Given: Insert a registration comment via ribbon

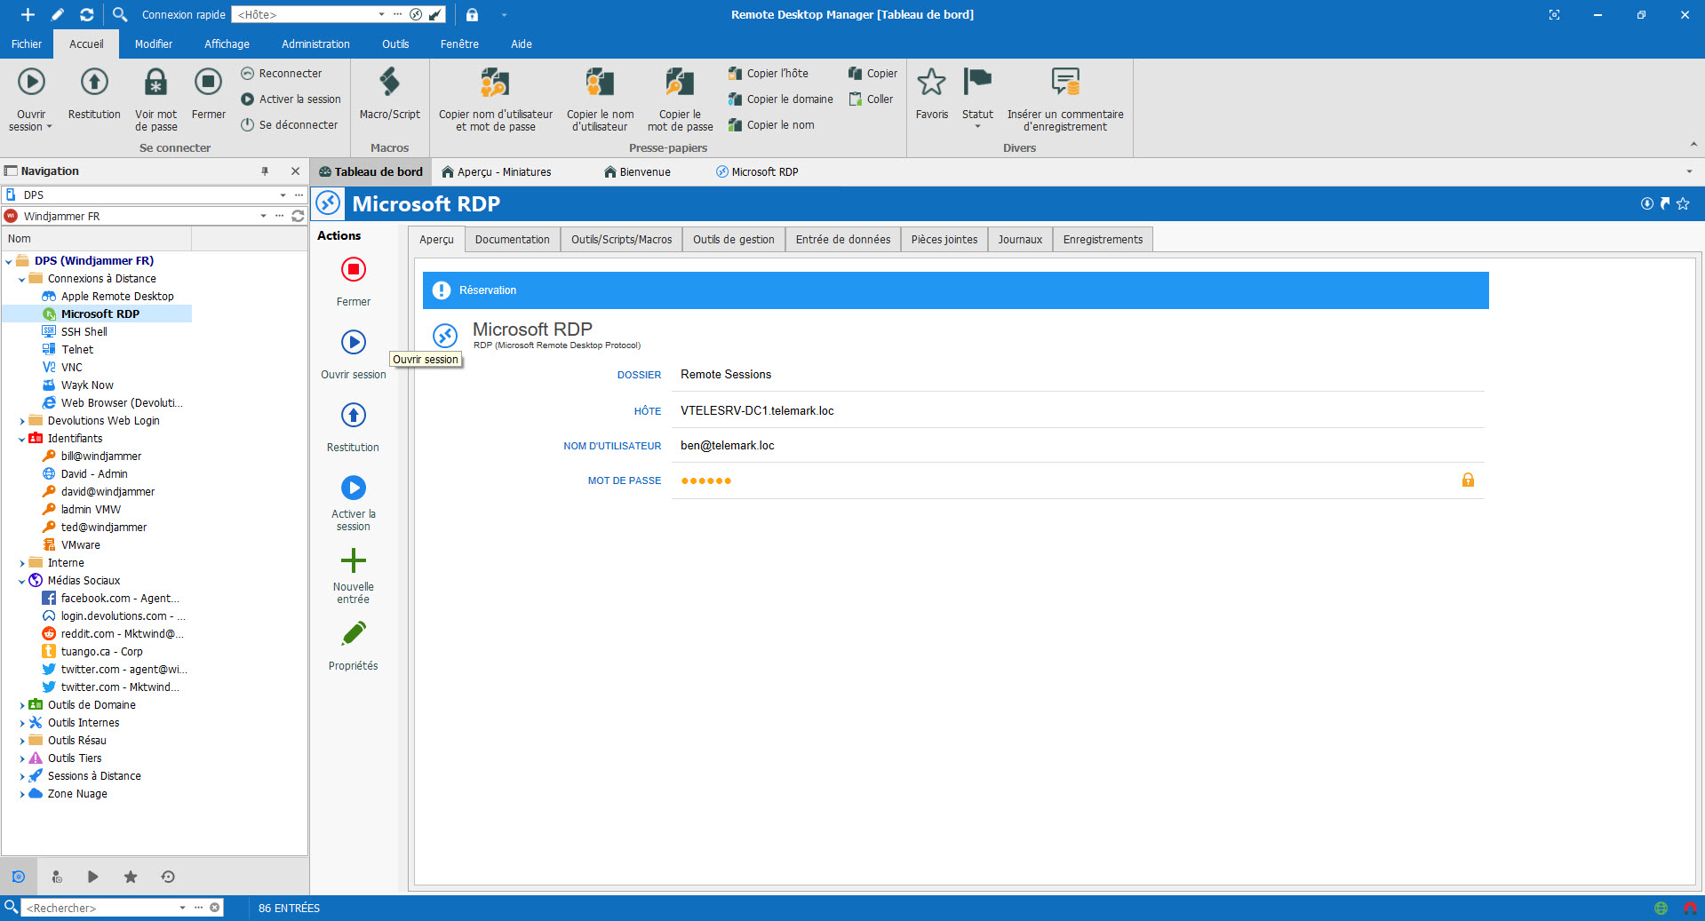Looking at the screenshot, I should pyautogui.click(x=1064, y=83).
